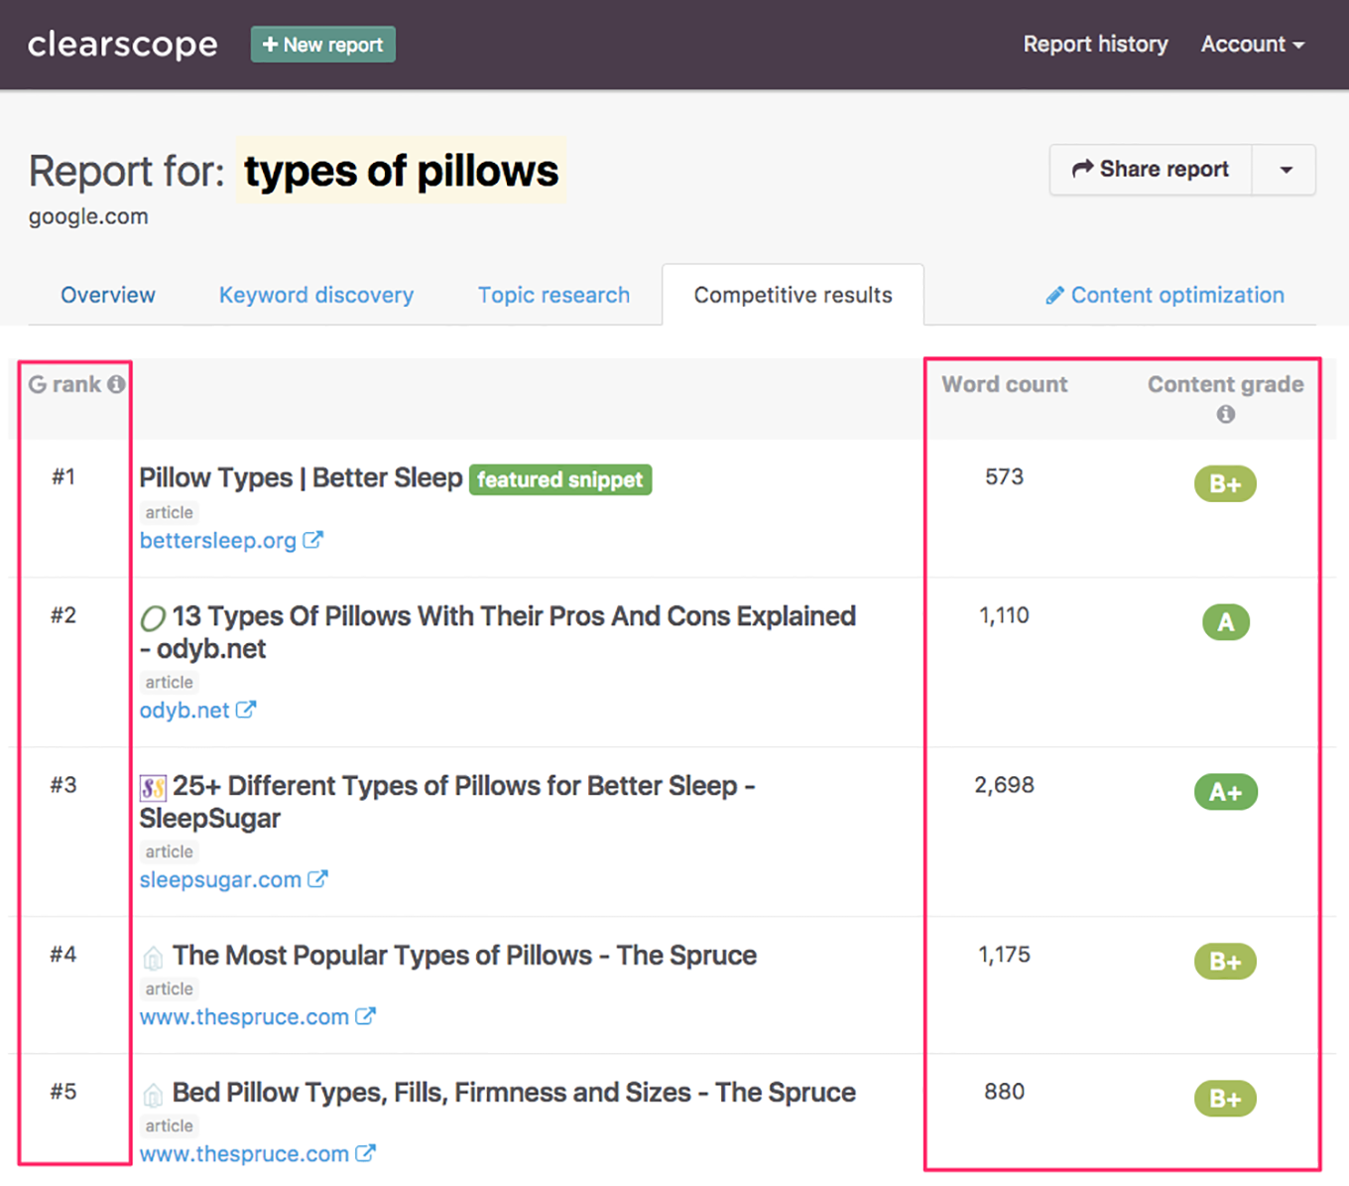Open the dropdown arrow beside Share report
Viewport: 1349px width, 1186px height.
coord(1286,170)
